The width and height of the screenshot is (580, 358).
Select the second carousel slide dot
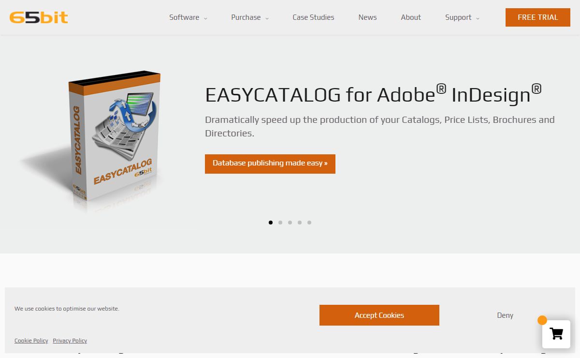(x=280, y=223)
